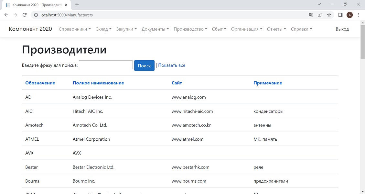Expand the Справочники menu
The image size is (365, 194).
click(75, 29)
